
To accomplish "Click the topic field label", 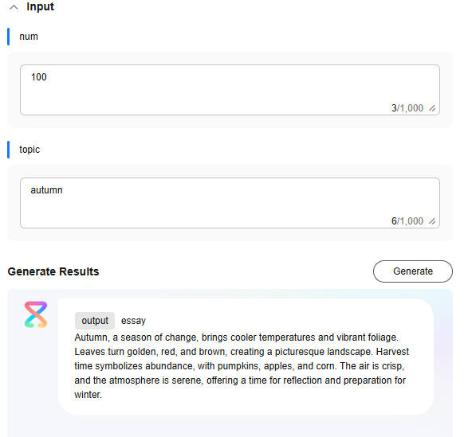I will (x=29, y=150).
